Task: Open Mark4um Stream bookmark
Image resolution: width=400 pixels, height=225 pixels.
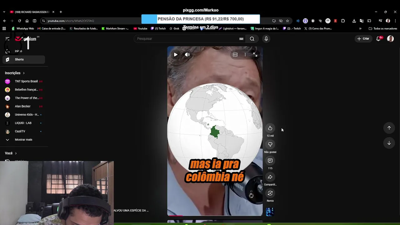Action: [x=115, y=28]
